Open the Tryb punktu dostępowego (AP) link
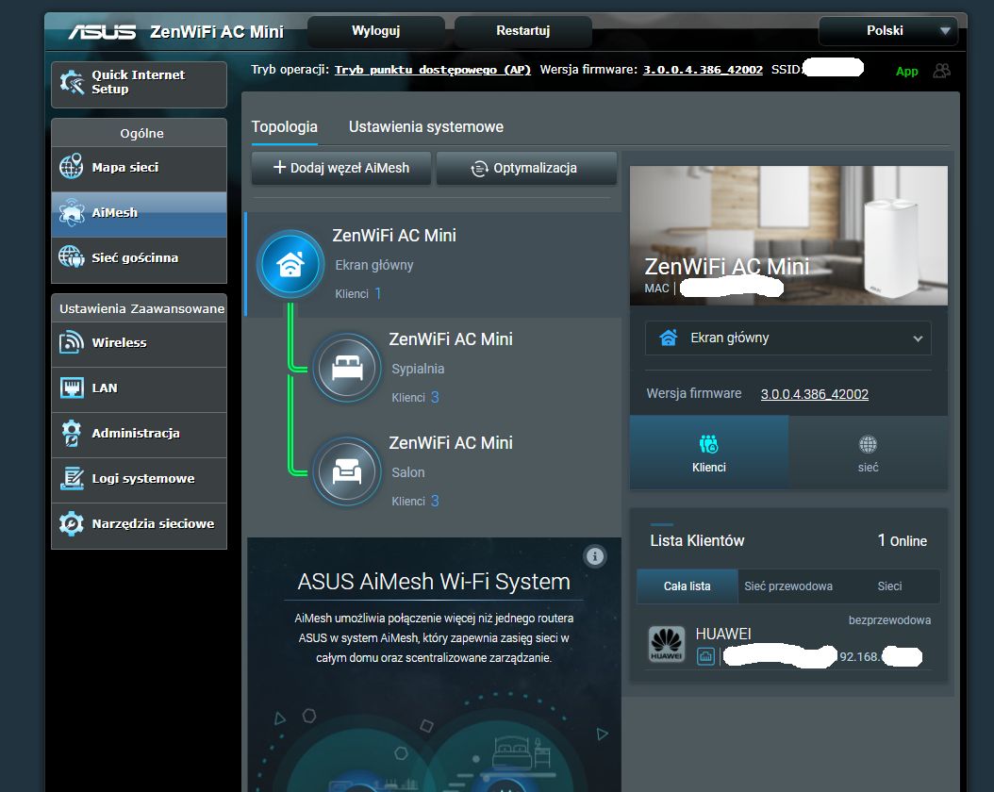The image size is (994, 792). [432, 70]
